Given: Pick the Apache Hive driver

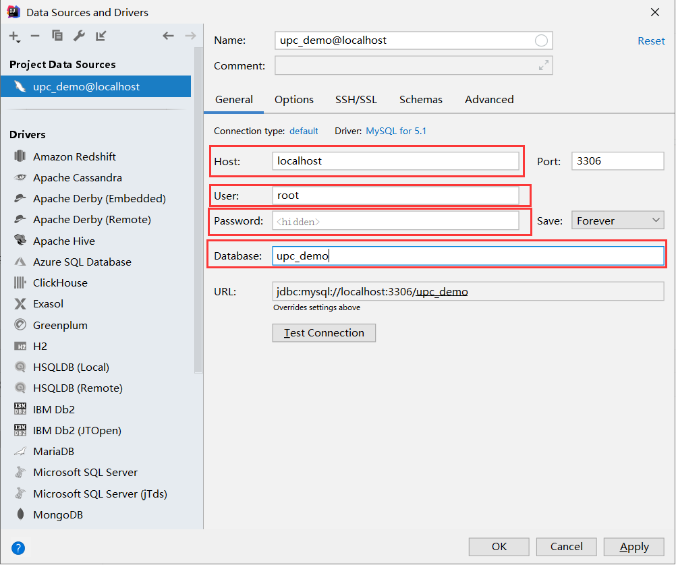Looking at the screenshot, I should tap(64, 241).
